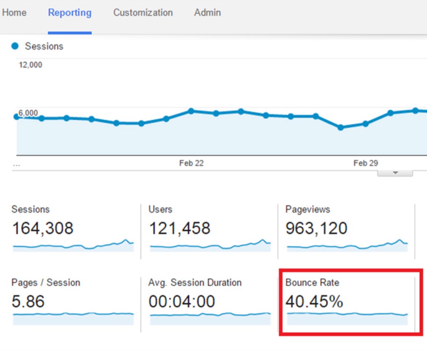Click the lowest dip data point on chart
This screenshot has width=427, height=351.
click(341, 127)
